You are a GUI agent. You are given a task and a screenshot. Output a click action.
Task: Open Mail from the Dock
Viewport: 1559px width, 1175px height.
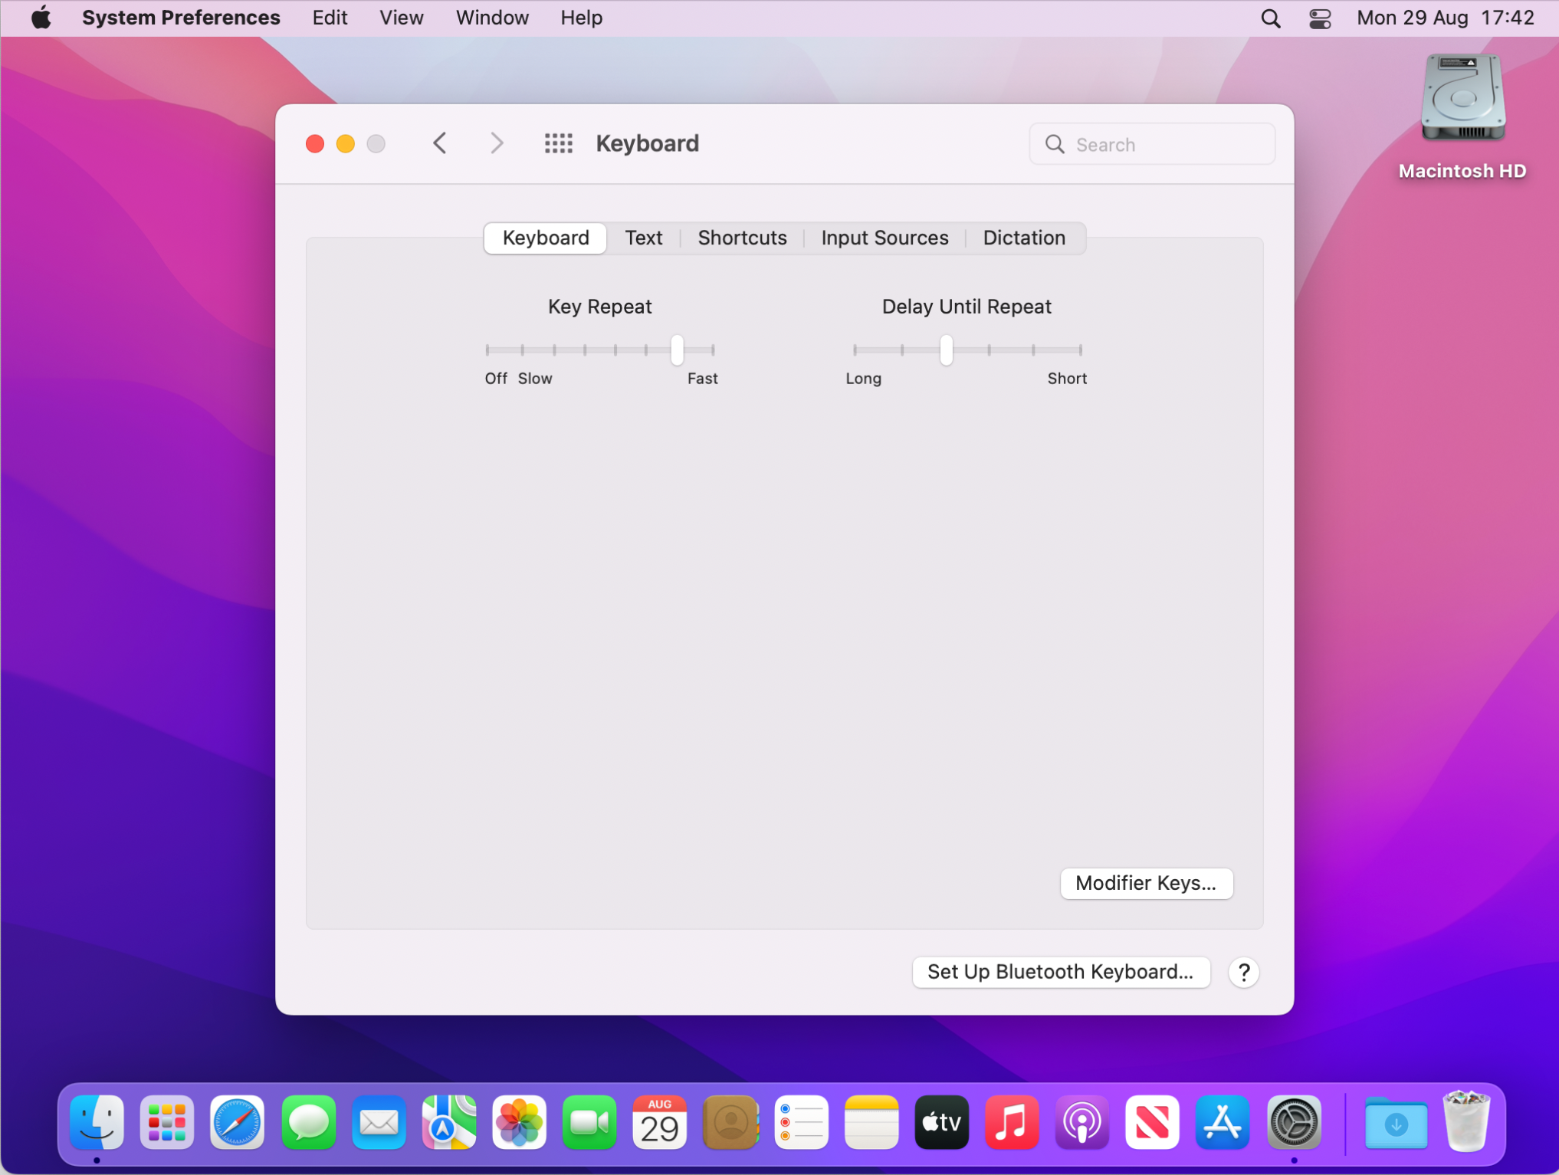(379, 1122)
